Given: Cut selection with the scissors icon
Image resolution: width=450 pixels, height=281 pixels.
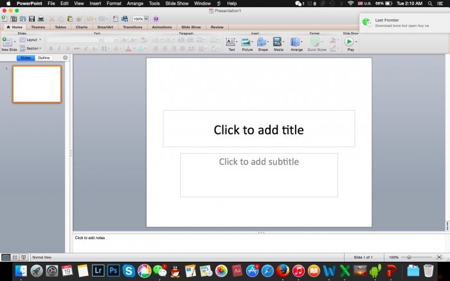Looking at the screenshot, I should coord(51,19).
